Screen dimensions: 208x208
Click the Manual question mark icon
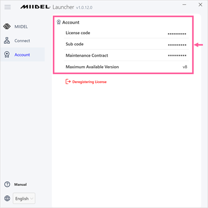pos(7,184)
